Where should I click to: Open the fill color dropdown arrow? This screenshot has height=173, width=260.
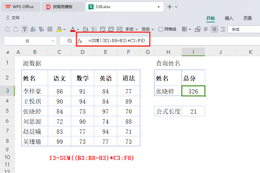[64, 30]
